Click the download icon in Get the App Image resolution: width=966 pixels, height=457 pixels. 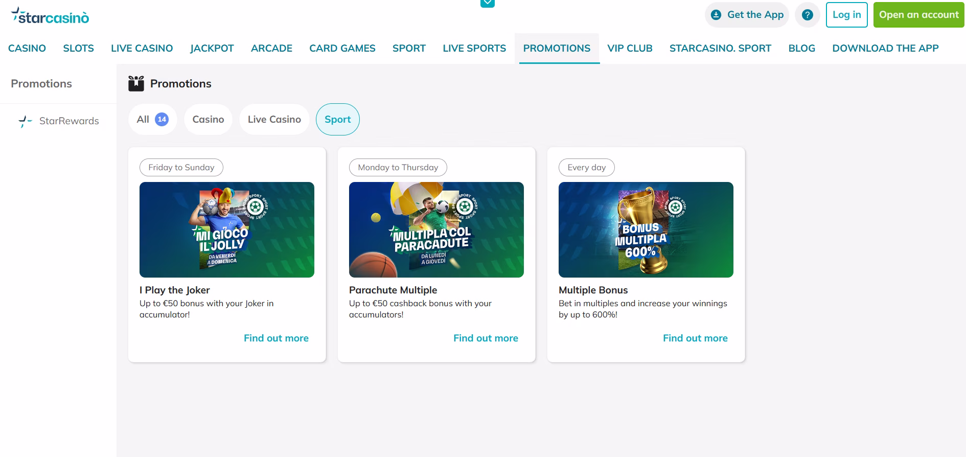coord(717,15)
